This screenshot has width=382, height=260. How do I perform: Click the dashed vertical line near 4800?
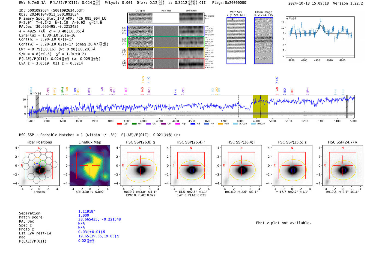coord(239,107)
